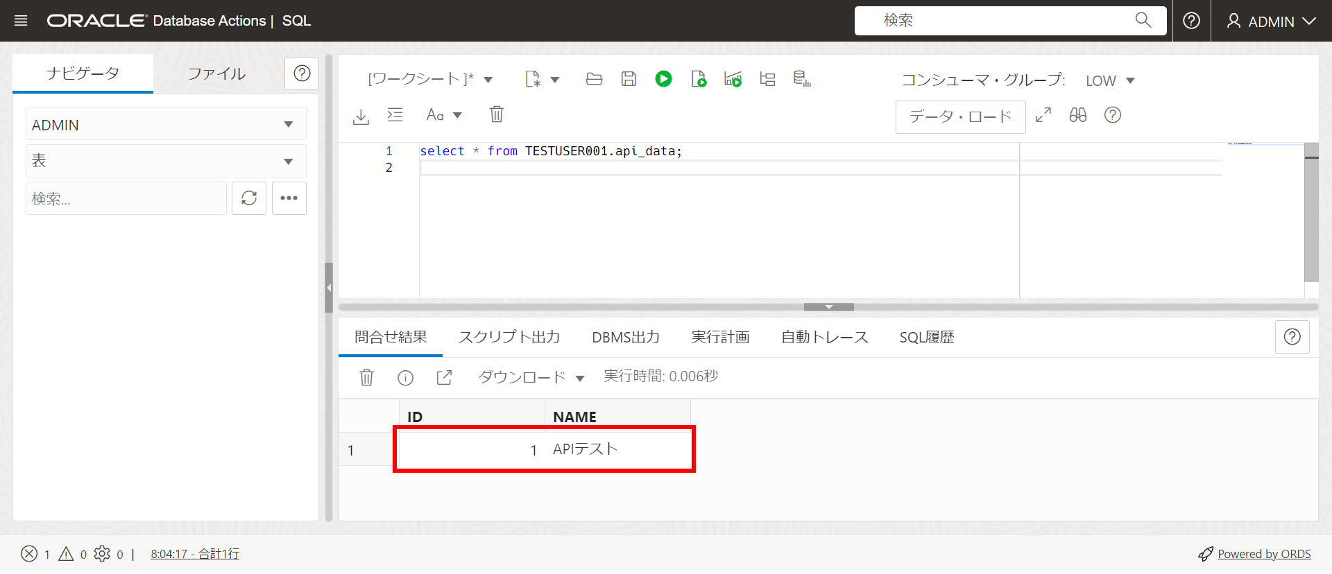The width and height of the screenshot is (1332, 574).
Task: Open navigator panel help icon
Action: click(x=302, y=73)
